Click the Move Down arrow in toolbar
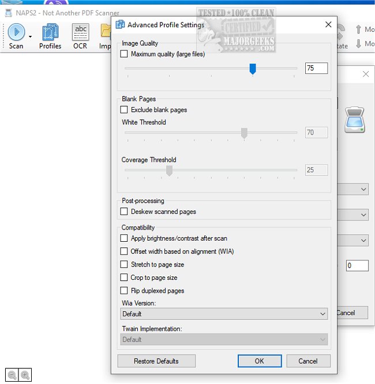This screenshot has width=375, height=384. pos(358,44)
